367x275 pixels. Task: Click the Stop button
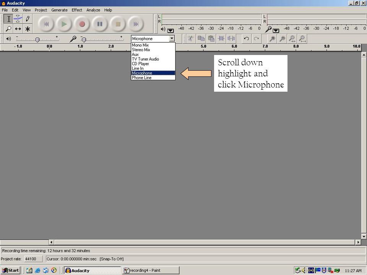point(118,24)
